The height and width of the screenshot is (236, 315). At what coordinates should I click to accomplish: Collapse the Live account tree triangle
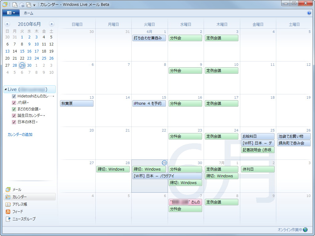(6, 89)
